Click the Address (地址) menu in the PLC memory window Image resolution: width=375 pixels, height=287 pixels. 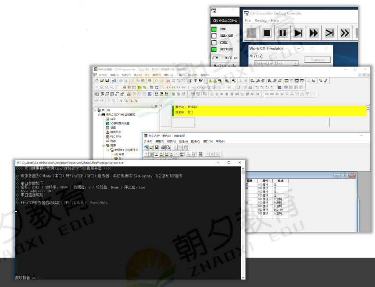183,142
